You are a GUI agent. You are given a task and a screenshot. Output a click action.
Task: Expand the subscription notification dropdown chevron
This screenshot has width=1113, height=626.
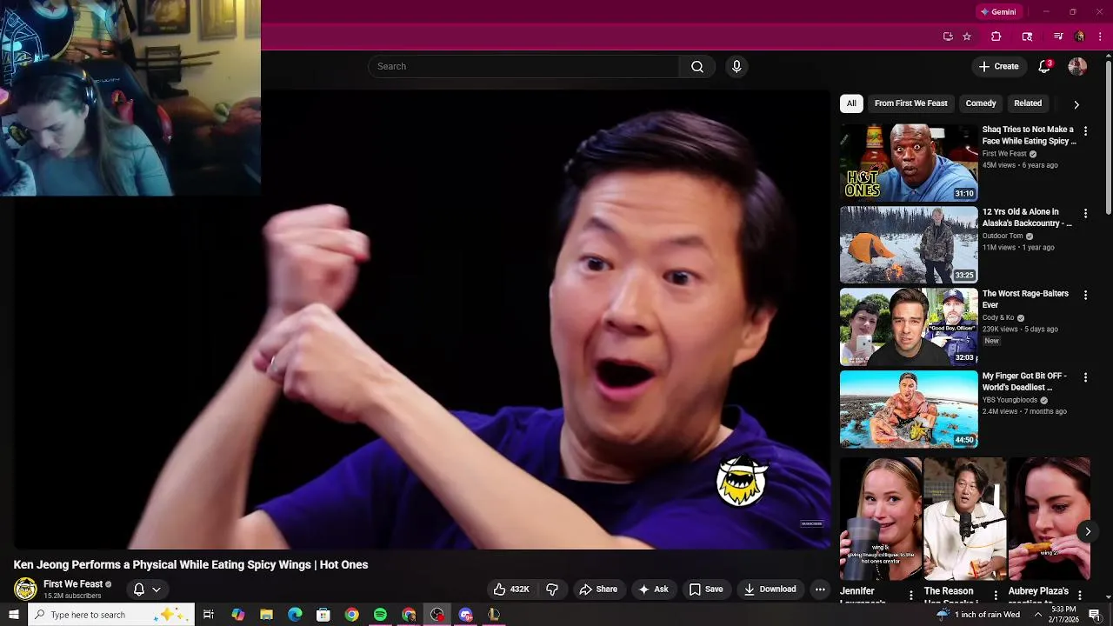157,589
